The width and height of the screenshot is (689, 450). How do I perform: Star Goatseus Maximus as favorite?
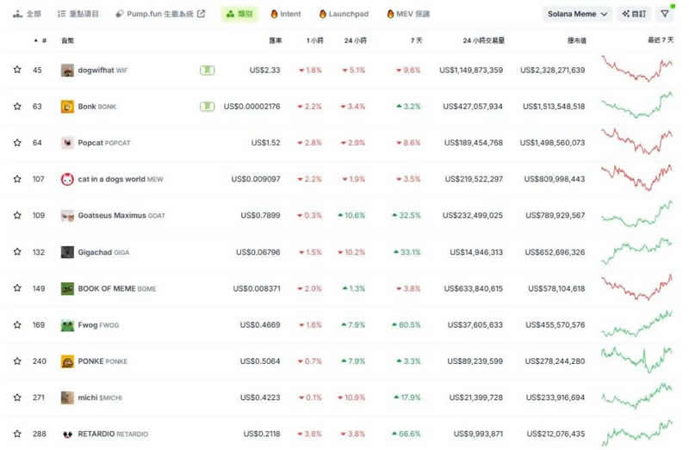17,216
